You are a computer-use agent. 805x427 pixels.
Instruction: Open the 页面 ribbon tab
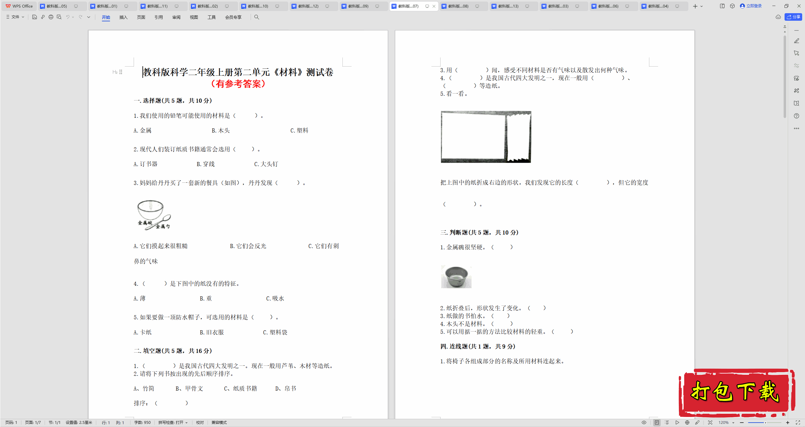pyautogui.click(x=141, y=17)
